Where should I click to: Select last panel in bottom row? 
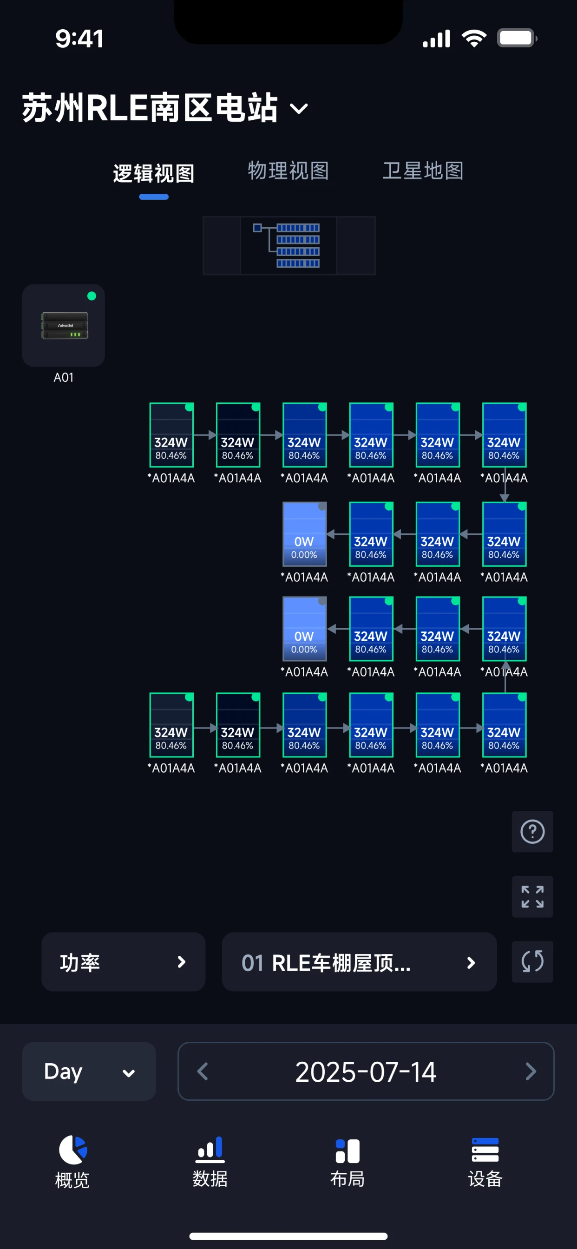(504, 725)
